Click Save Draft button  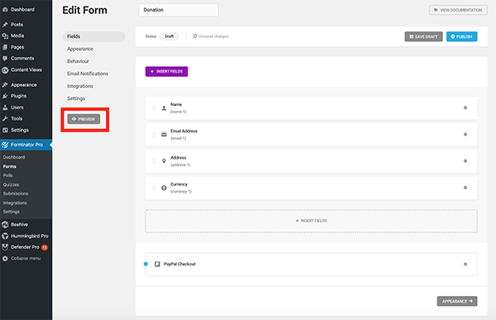423,36
